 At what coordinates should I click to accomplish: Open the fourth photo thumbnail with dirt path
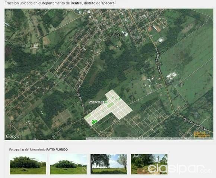(x=149, y=164)
